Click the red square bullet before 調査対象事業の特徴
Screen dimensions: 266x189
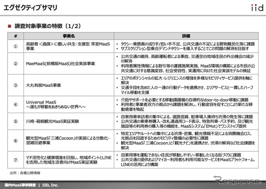[x=10, y=26]
